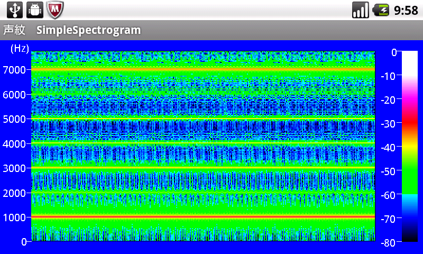The width and height of the screenshot is (423, 254).
Task: Tap the white section of the color scale
Action: pyautogui.click(x=410, y=63)
